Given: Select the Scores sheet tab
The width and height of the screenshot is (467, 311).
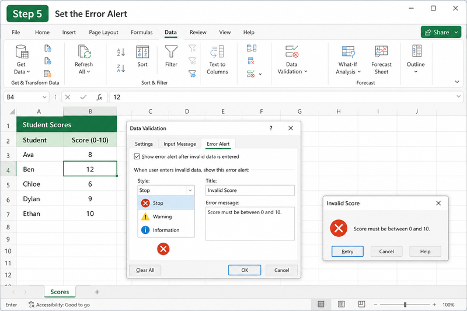Looking at the screenshot, I should (60, 292).
